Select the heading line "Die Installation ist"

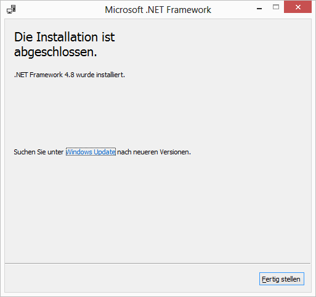tap(64, 37)
